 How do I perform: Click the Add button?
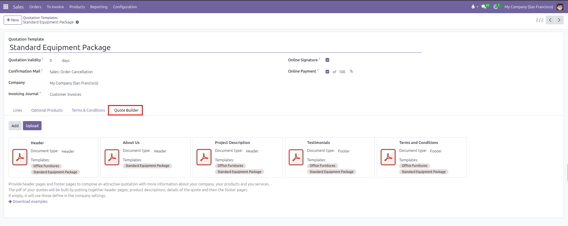point(15,126)
